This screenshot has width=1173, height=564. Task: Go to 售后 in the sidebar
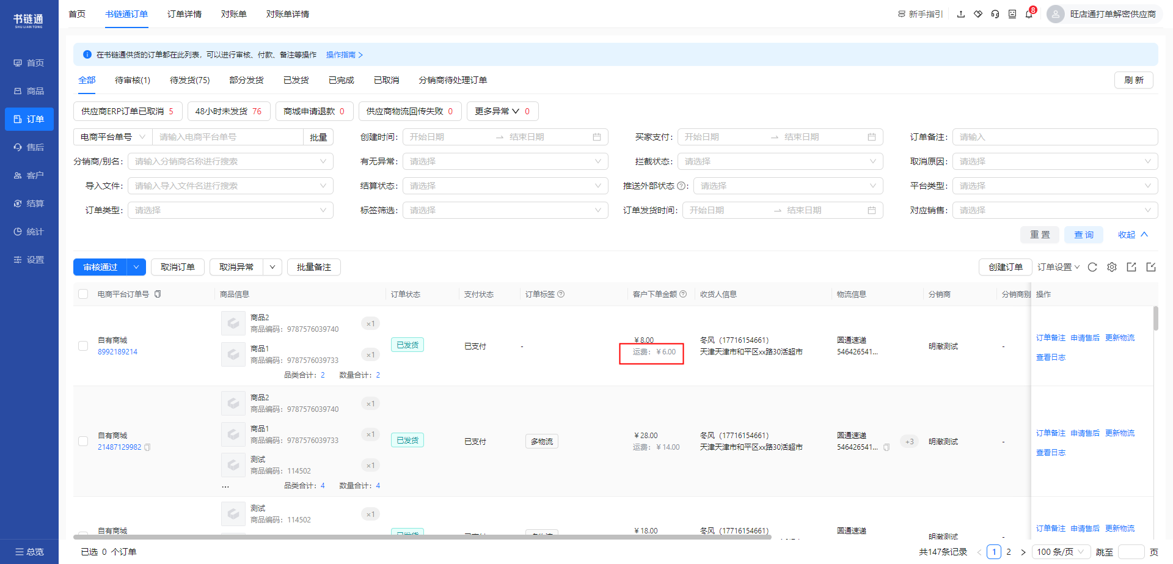coord(29,147)
